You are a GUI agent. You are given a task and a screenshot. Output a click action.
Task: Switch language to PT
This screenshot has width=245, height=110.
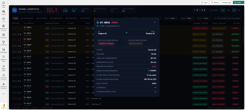[x=234, y=10]
